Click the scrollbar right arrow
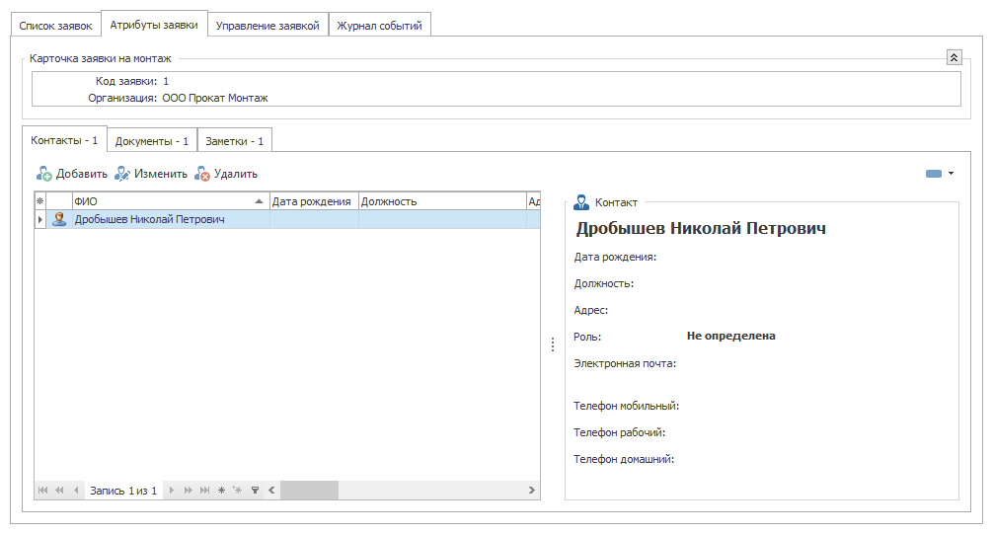This screenshot has height=534, width=993. point(531,490)
